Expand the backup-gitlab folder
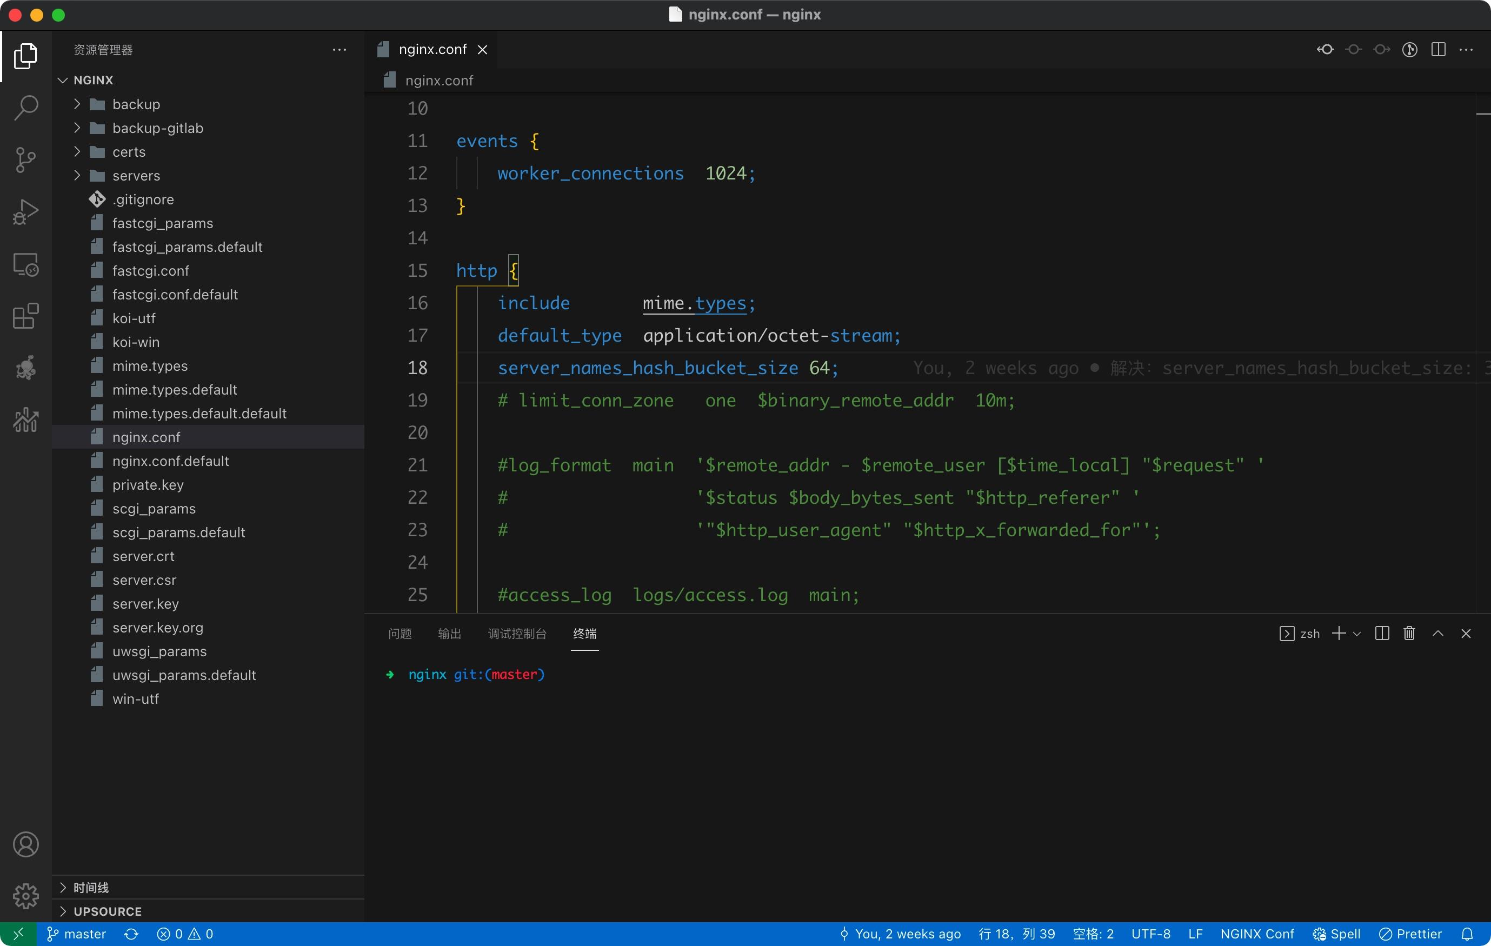 157,128
